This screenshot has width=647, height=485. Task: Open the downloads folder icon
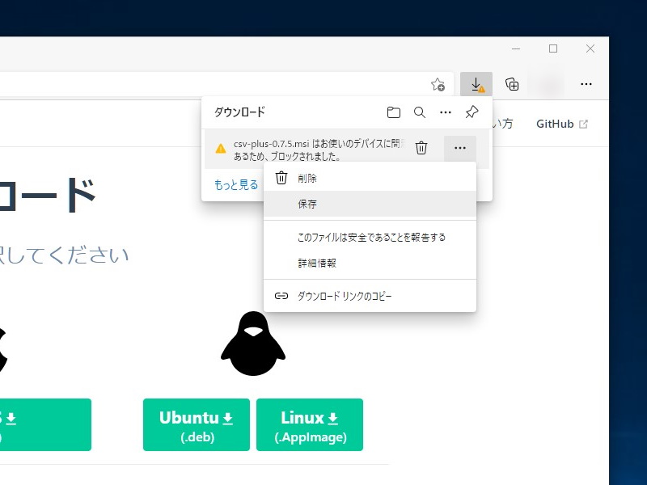coord(394,112)
